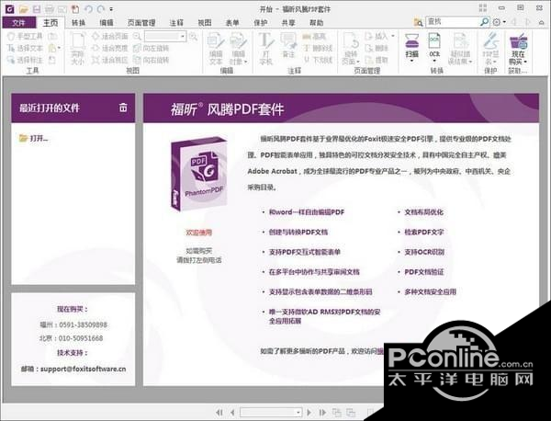Open the PDF签名 sign dropdown

tap(490, 49)
